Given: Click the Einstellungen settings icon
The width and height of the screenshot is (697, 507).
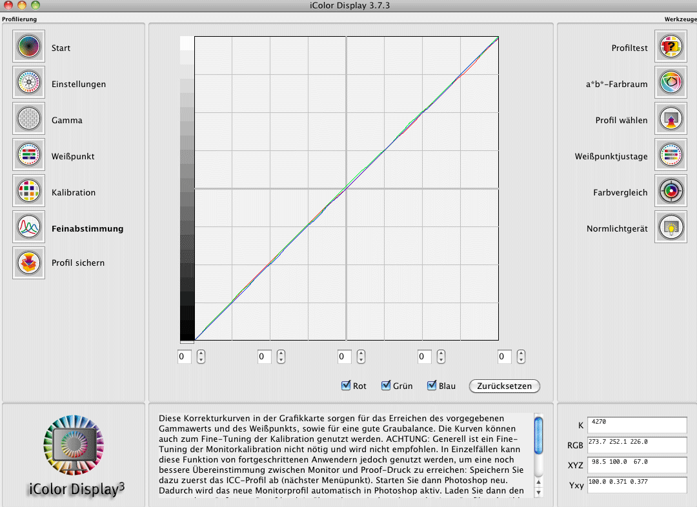Looking at the screenshot, I should tap(28, 83).
